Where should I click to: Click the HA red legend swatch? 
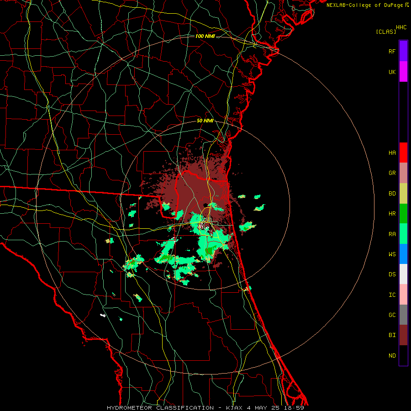tap(403, 153)
